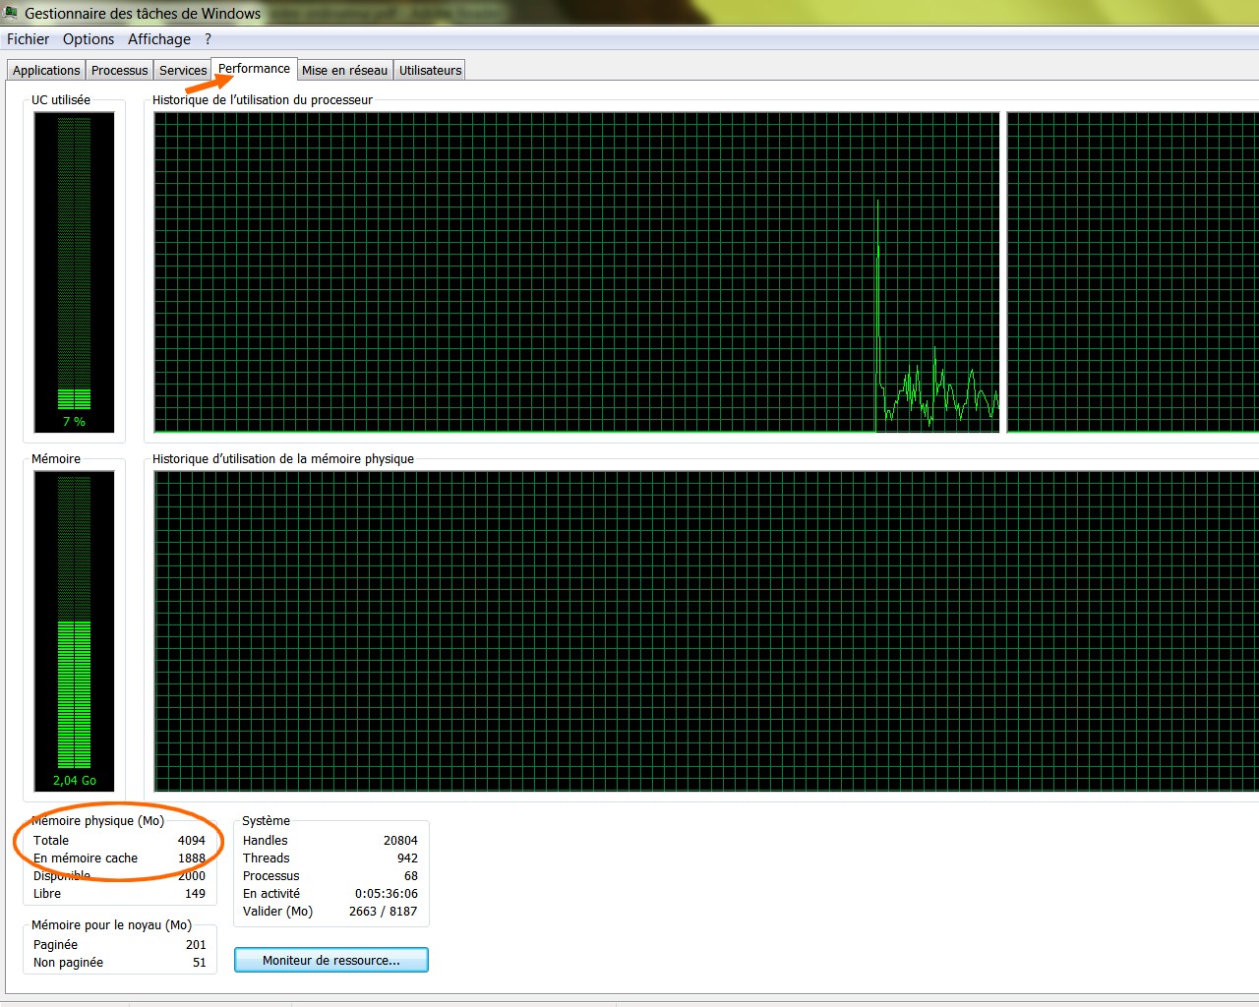Open the ? help menu
Screen dimensions: 1259x1007
point(208,39)
